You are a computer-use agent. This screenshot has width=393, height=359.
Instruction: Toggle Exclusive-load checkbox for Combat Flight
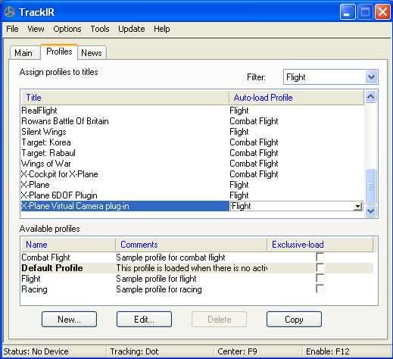320,258
